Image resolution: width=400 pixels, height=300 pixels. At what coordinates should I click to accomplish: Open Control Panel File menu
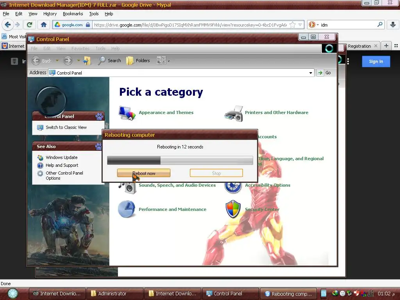pyautogui.click(x=34, y=48)
